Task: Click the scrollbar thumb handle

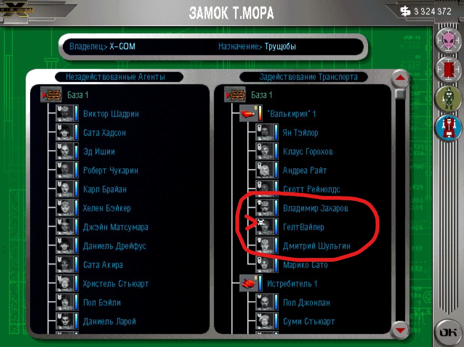Action: pyautogui.click(x=400, y=94)
